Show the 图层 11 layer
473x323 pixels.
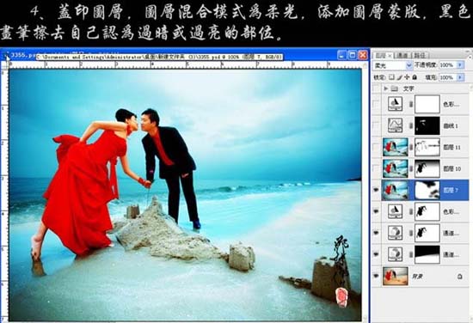click(x=376, y=147)
